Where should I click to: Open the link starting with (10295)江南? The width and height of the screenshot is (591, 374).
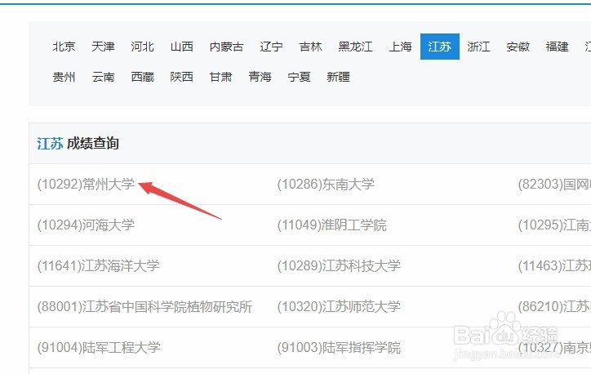coord(554,225)
